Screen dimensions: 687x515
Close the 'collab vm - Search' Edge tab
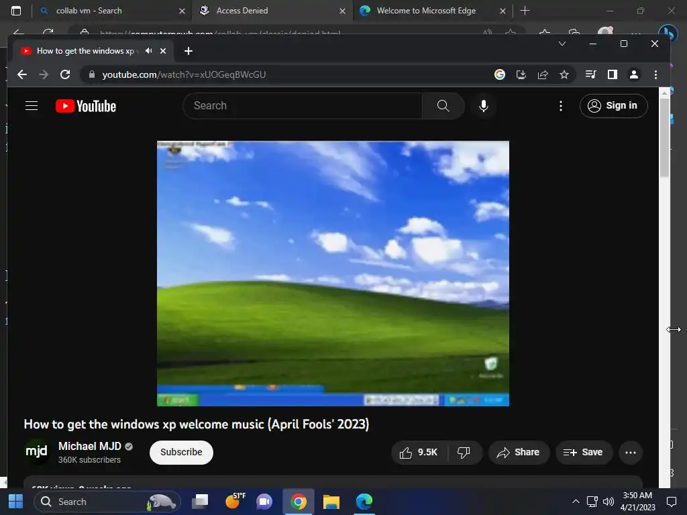182,11
